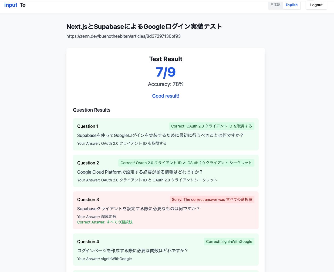Click the Sorry! correct answer badge
The width and height of the screenshot is (334, 272).
(x=212, y=199)
